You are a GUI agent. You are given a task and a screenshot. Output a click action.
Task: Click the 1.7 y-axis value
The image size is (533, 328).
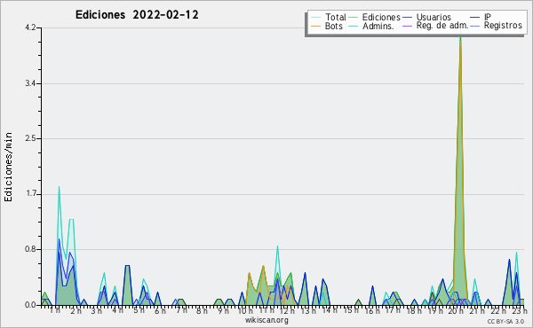tap(30, 194)
